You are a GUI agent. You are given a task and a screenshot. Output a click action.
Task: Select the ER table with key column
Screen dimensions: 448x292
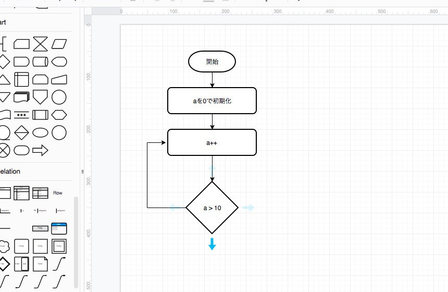(21, 193)
